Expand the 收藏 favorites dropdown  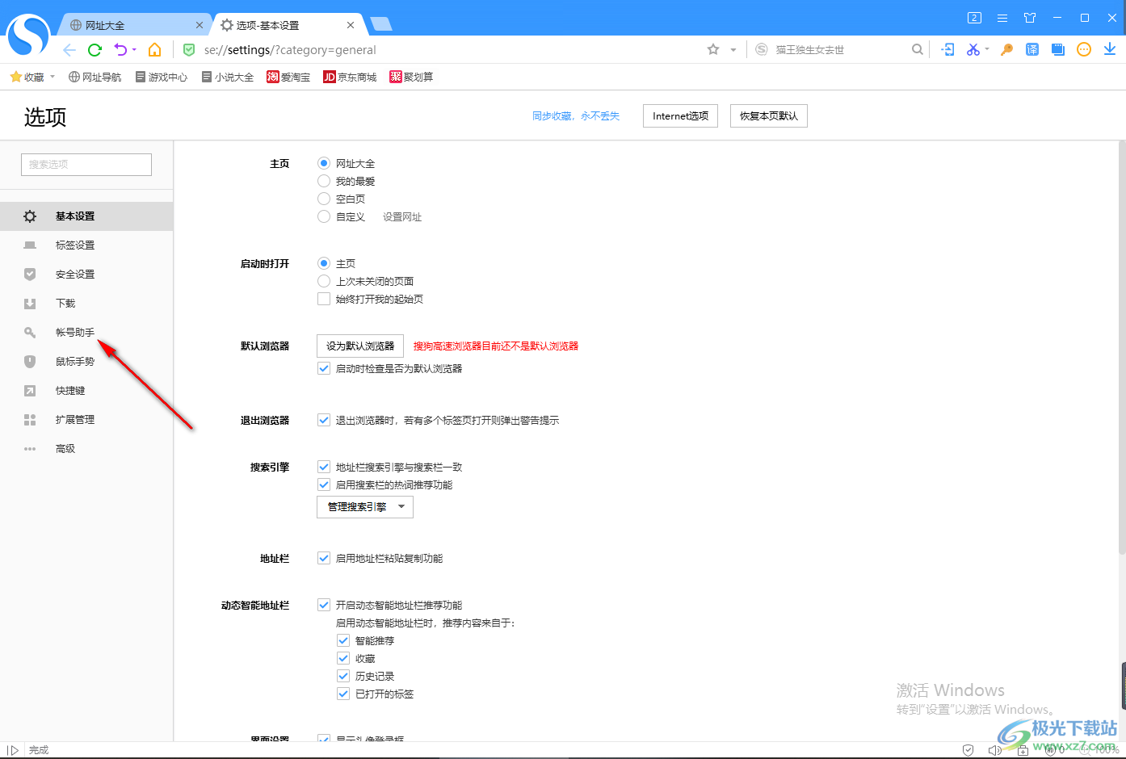(x=53, y=78)
